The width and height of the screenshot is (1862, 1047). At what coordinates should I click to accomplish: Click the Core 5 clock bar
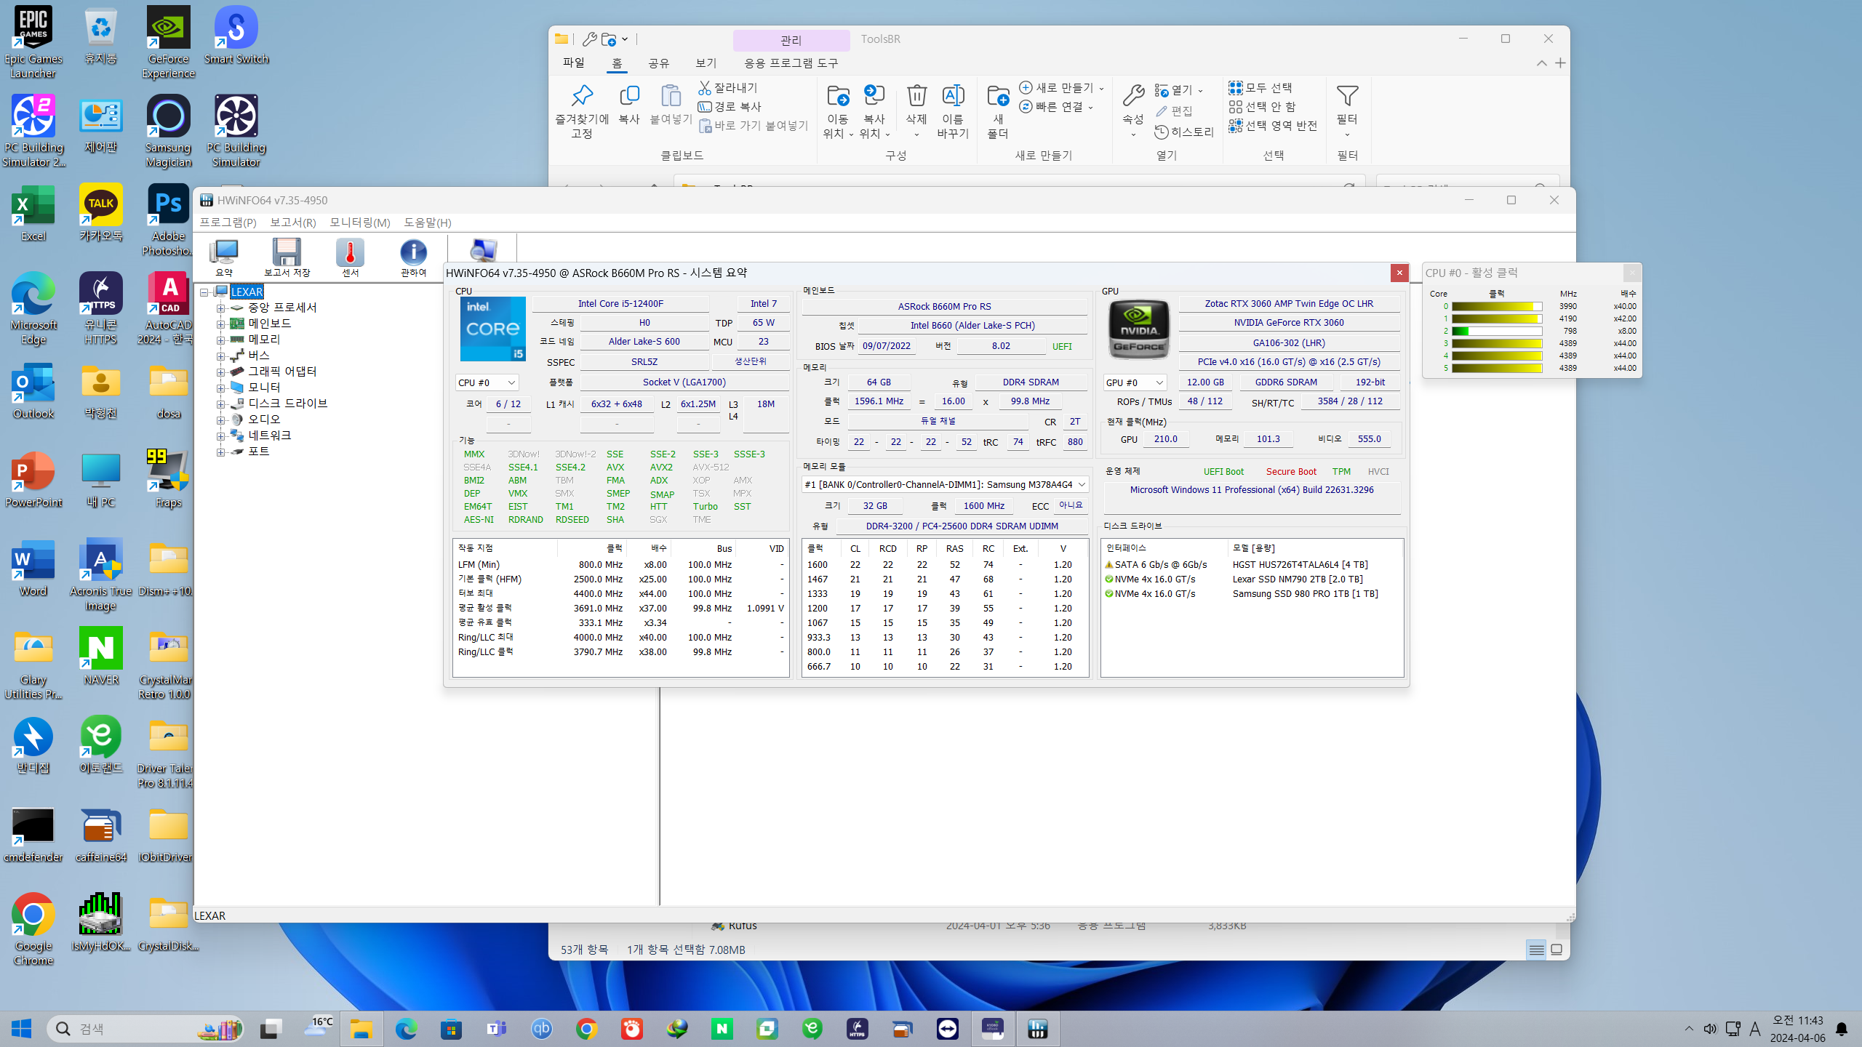(x=1497, y=368)
